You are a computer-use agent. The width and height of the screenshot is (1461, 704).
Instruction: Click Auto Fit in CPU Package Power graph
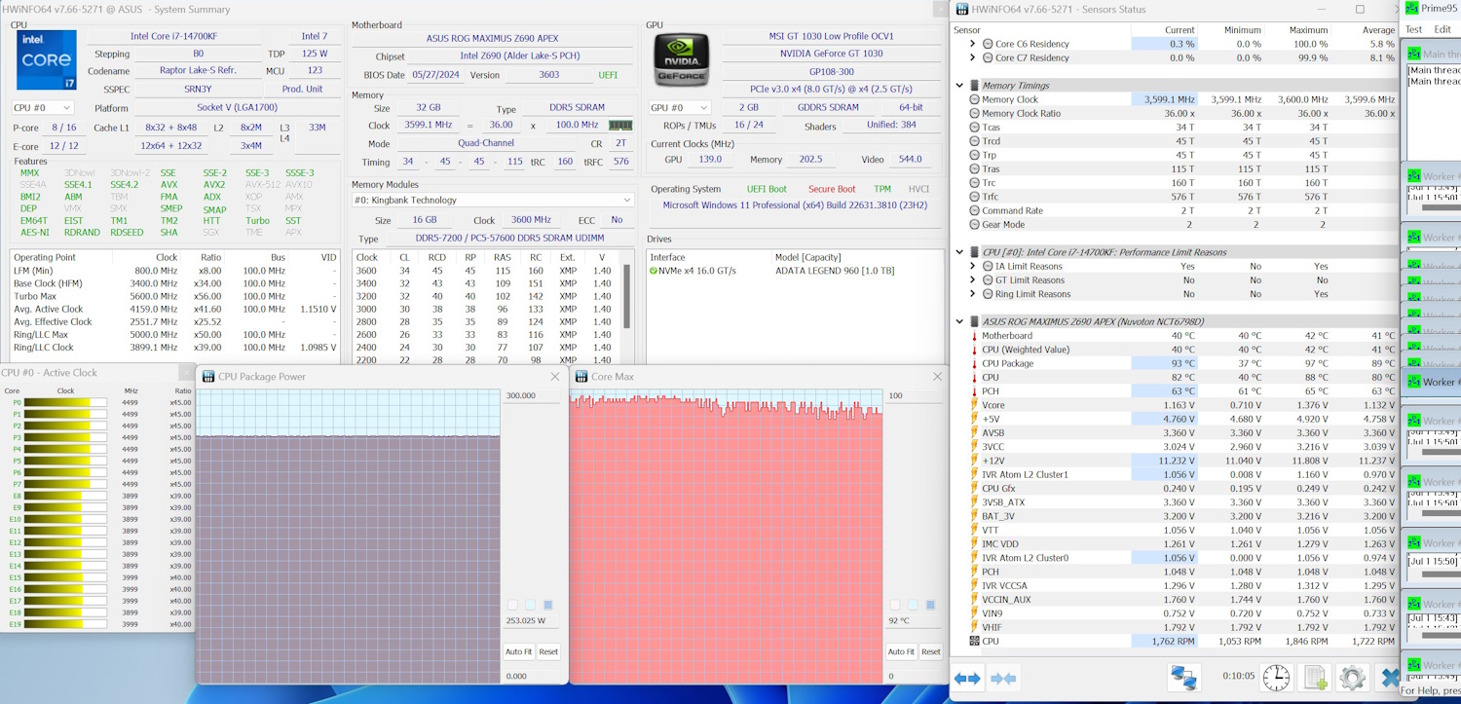[518, 651]
